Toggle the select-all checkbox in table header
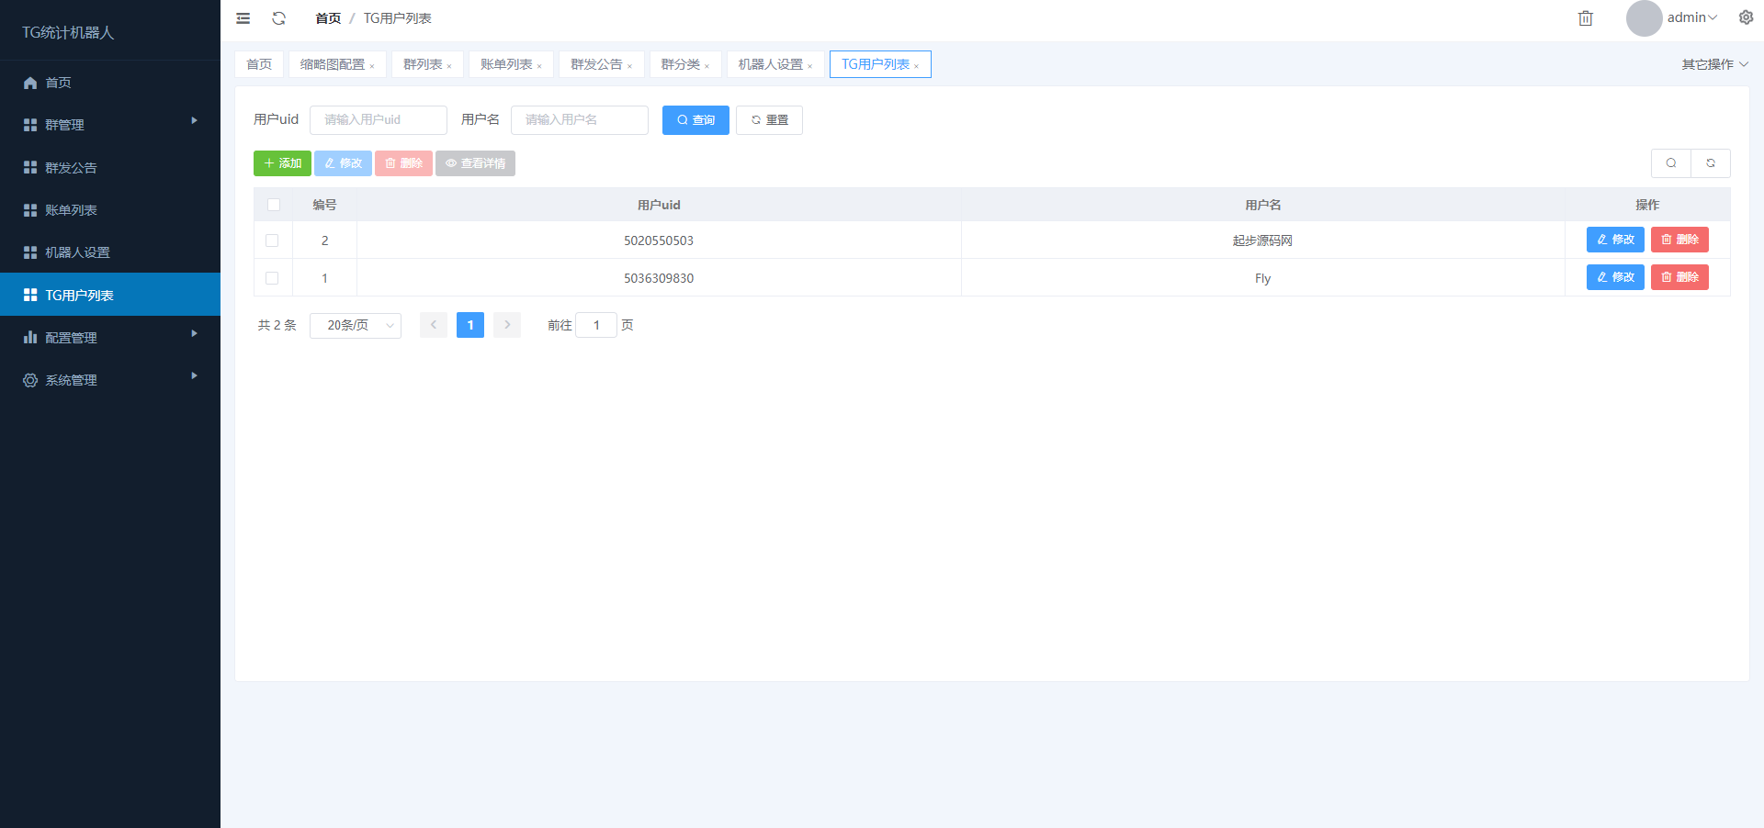Screen dimensions: 1764x828 [274, 205]
